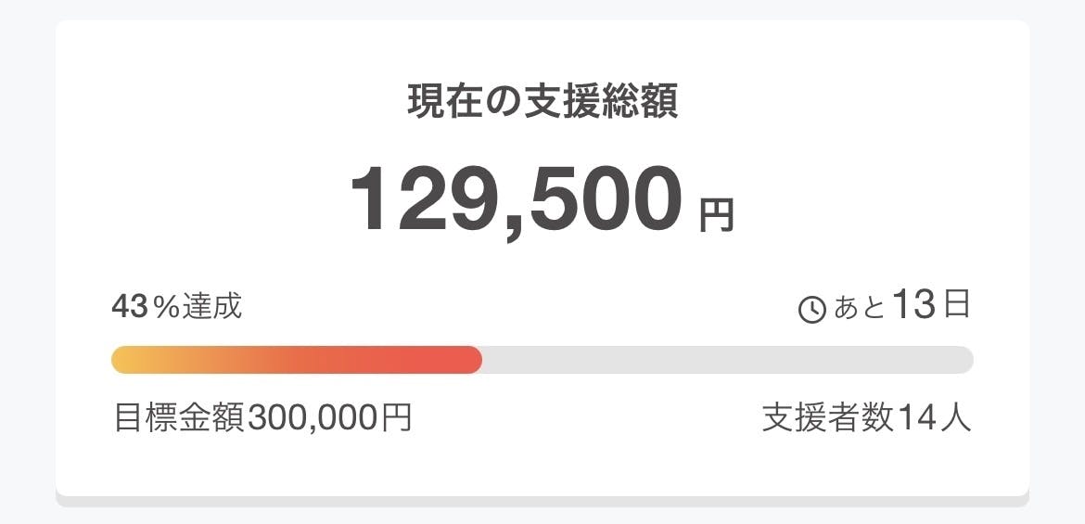The height and width of the screenshot is (524, 1085).
Task: Click the % sign in 43%達成
Action: coord(167,307)
